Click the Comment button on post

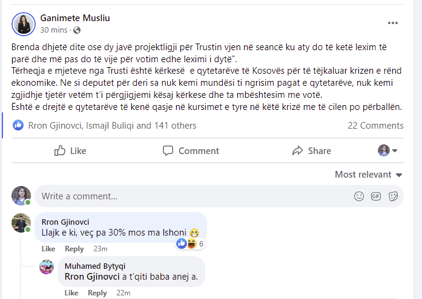click(191, 150)
